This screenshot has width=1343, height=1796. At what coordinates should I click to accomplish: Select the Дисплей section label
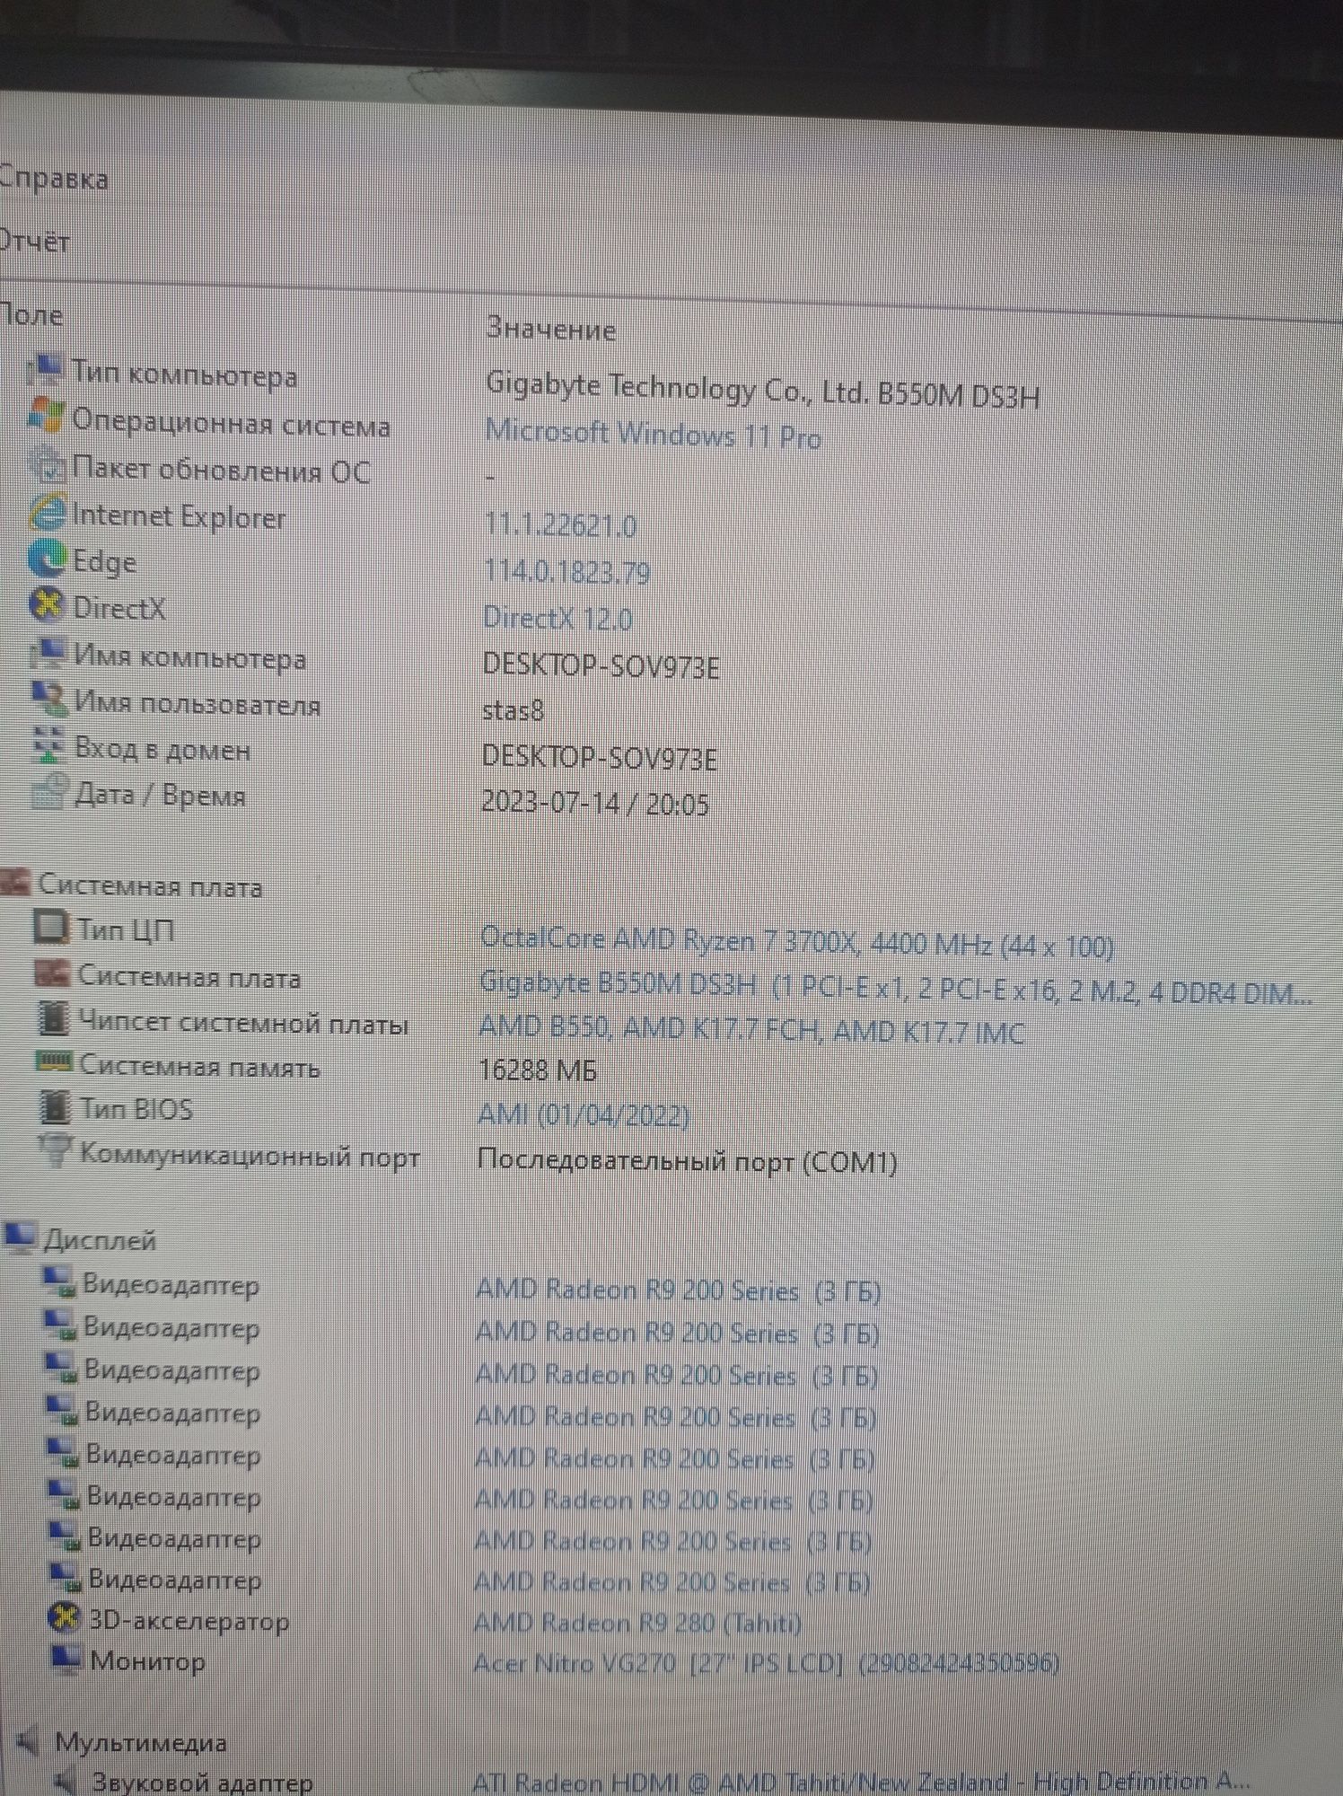coord(100,1241)
